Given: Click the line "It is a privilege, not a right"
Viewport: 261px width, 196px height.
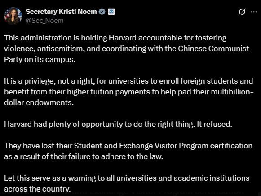Looking at the screenshot, I should click(128, 81).
